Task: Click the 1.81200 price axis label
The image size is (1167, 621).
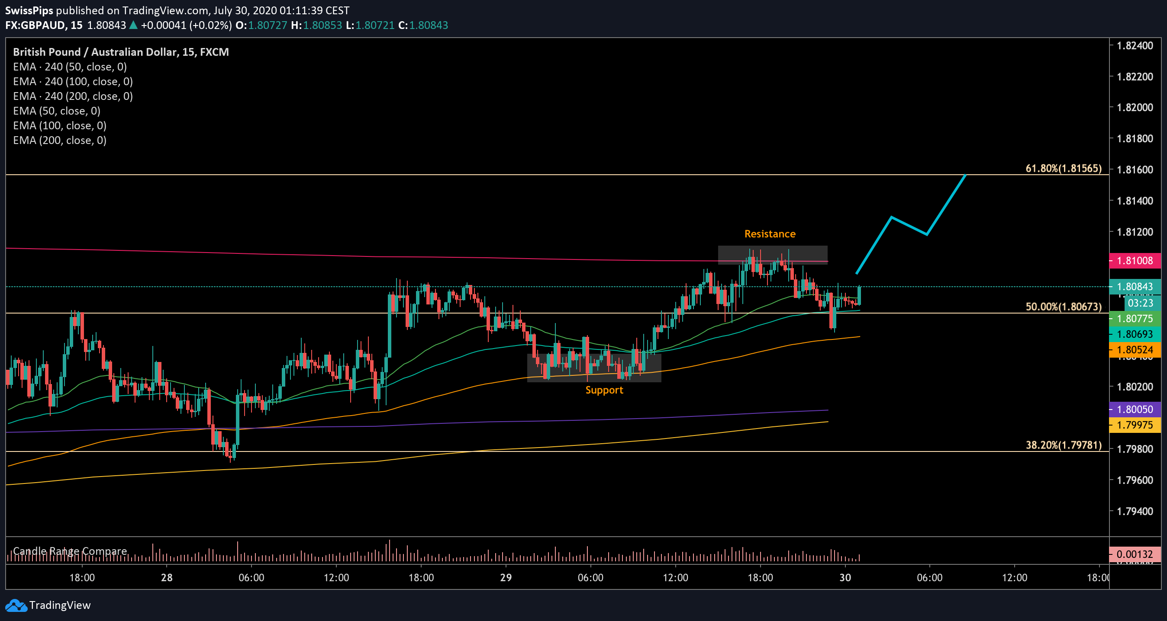Action: [1135, 232]
